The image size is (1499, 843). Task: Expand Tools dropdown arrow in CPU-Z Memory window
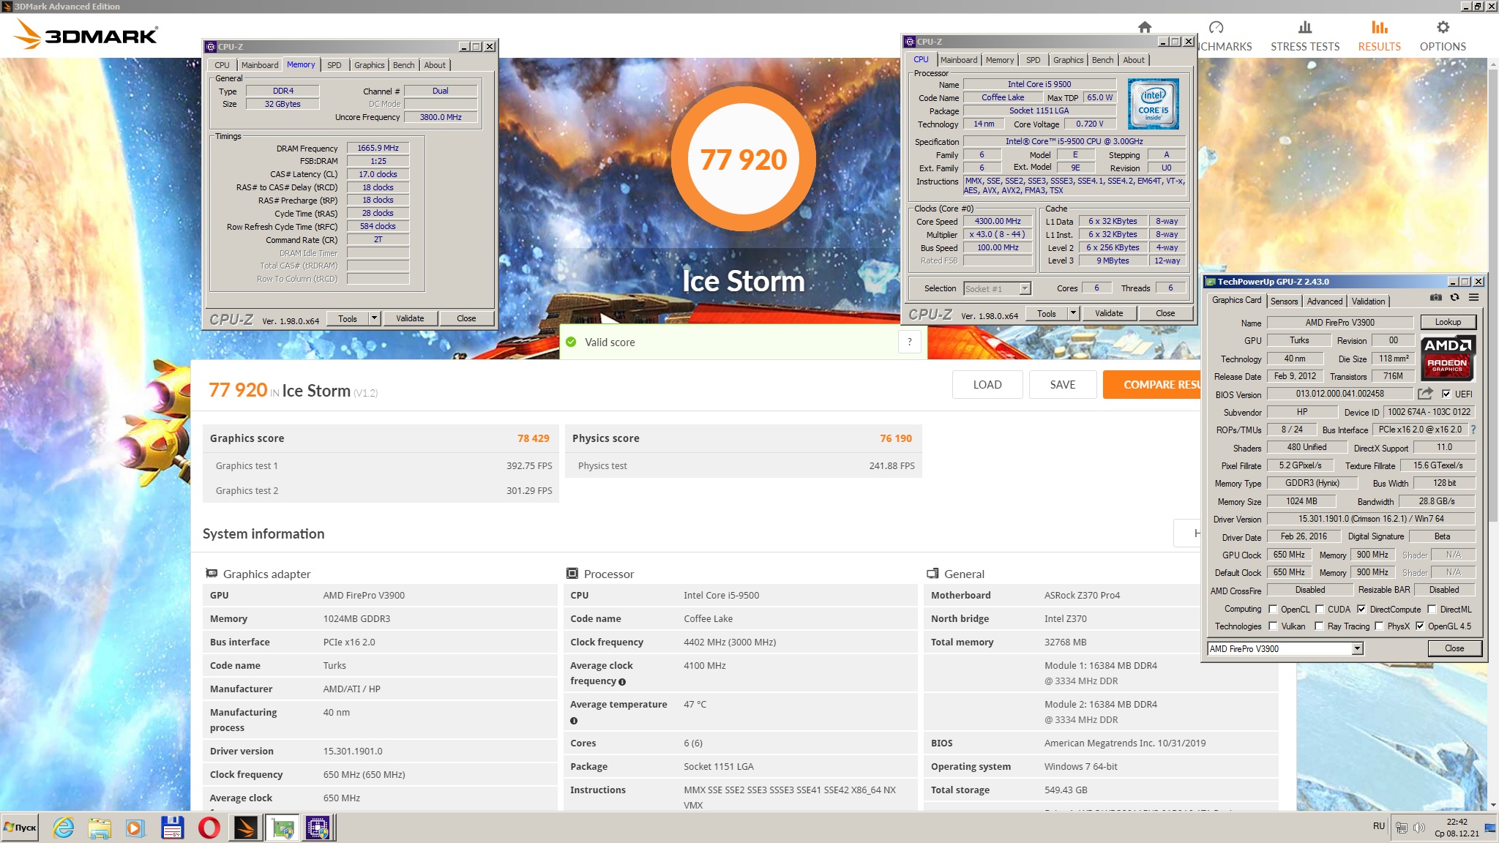tap(374, 318)
